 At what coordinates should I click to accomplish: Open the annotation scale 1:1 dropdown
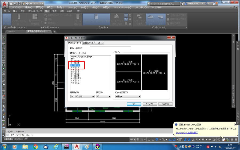198,139
